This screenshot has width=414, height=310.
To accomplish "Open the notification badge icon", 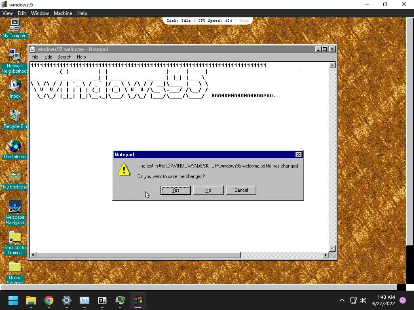I will click(x=403, y=300).
